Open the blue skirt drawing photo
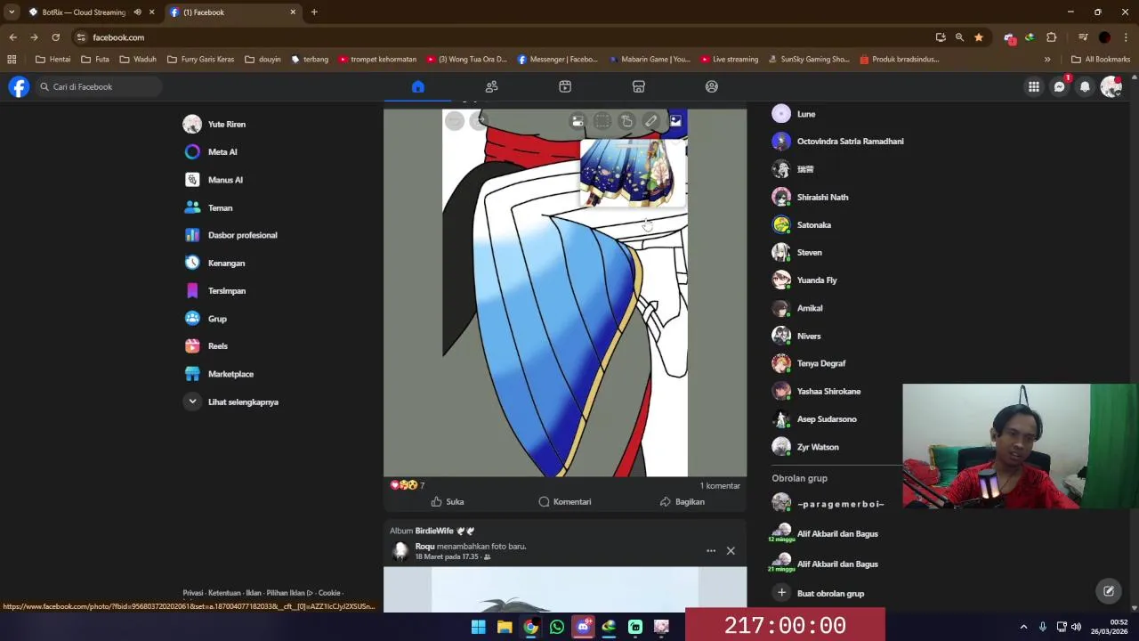 [565, 293]
